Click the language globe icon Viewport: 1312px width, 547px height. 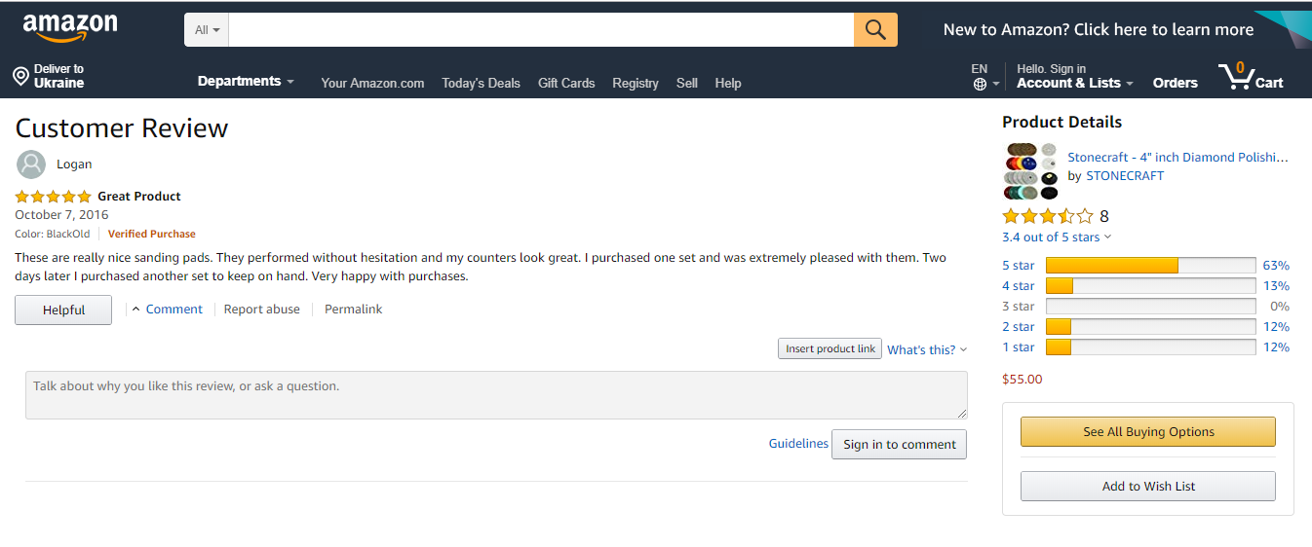tap(980, 84)
